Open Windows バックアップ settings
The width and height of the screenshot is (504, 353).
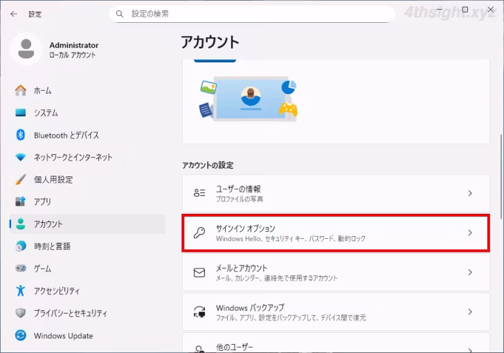point(336,312)
